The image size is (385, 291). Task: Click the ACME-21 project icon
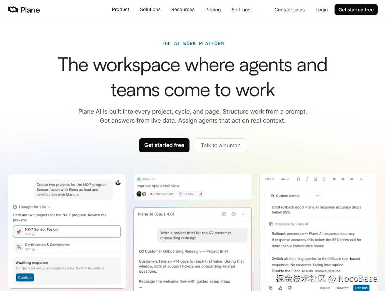[139, 179]
